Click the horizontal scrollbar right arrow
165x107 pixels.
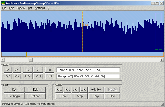(x=162, y=60)
